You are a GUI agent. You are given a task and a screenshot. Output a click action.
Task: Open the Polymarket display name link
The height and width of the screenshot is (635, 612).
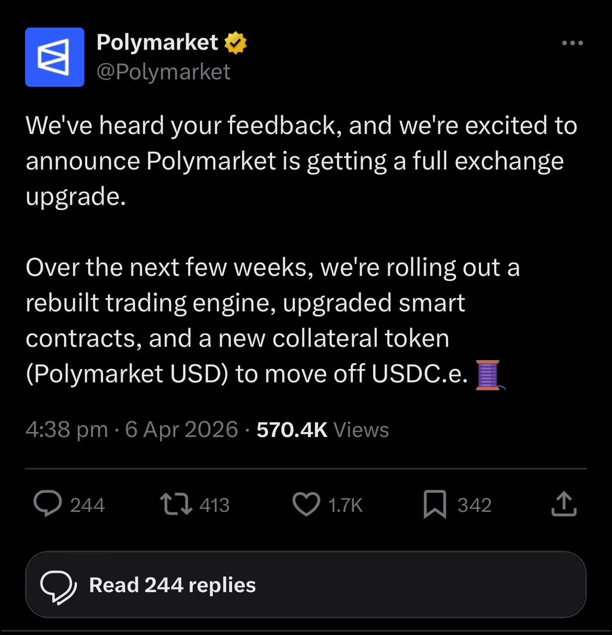click(x=157, y=43)
